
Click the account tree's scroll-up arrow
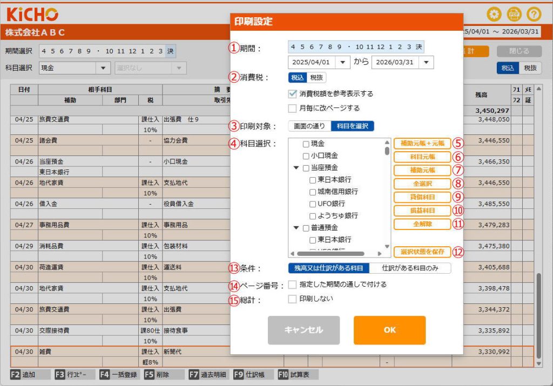coord(387,142)
